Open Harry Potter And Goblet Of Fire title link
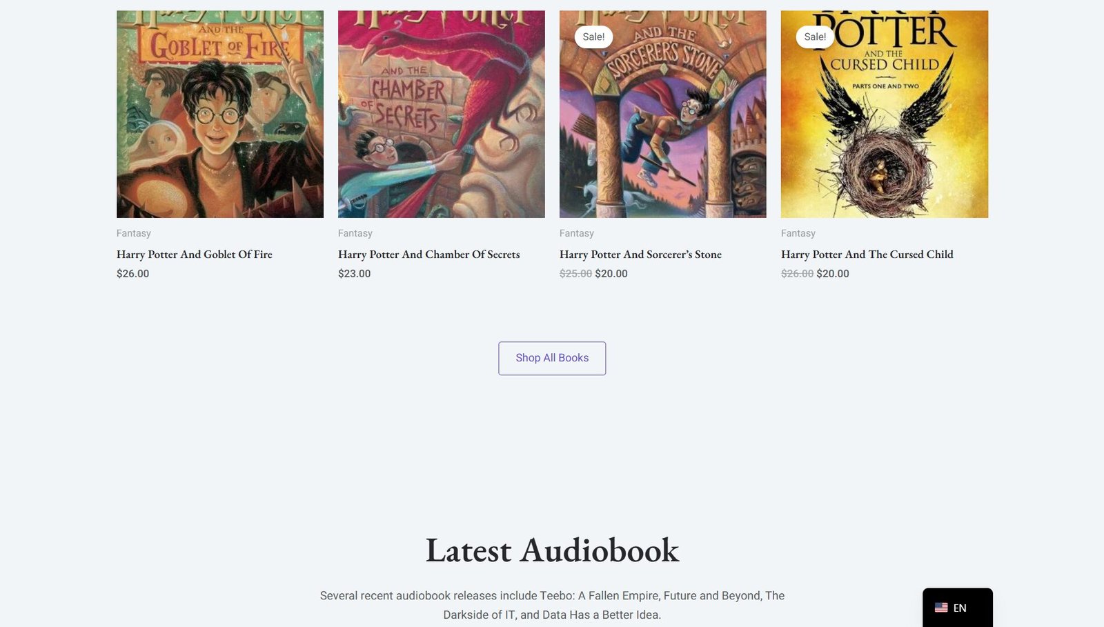Image resolution: width=1104 pixels, height=627 pixels. coord(195,255)
